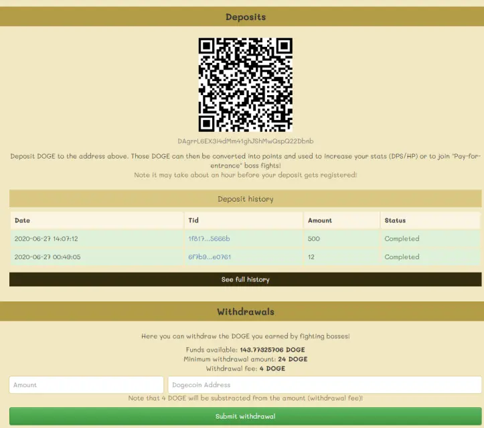Click the Tid column header

(244, 220)
